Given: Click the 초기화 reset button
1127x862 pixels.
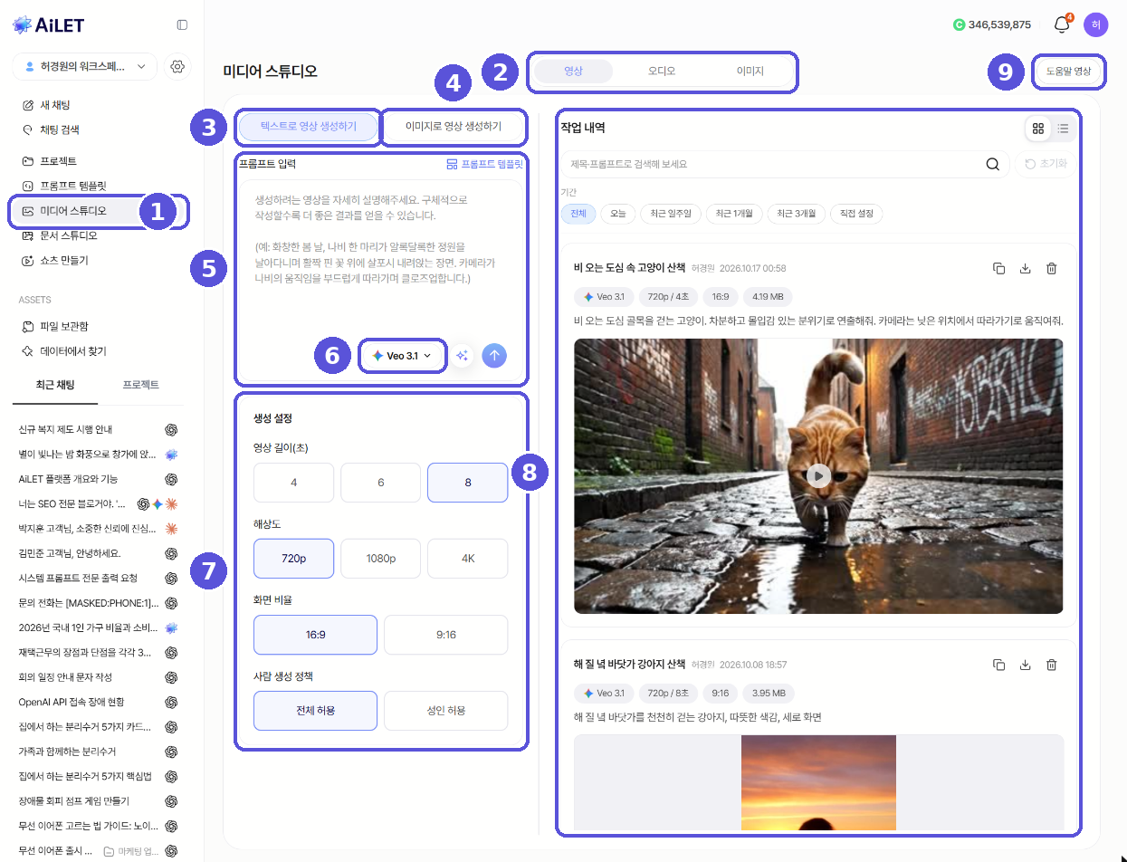Looking at the screenshot, I should 1045,164.
